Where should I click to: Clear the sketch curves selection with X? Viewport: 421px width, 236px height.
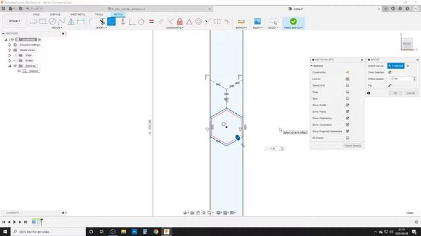tap(408, 66)
